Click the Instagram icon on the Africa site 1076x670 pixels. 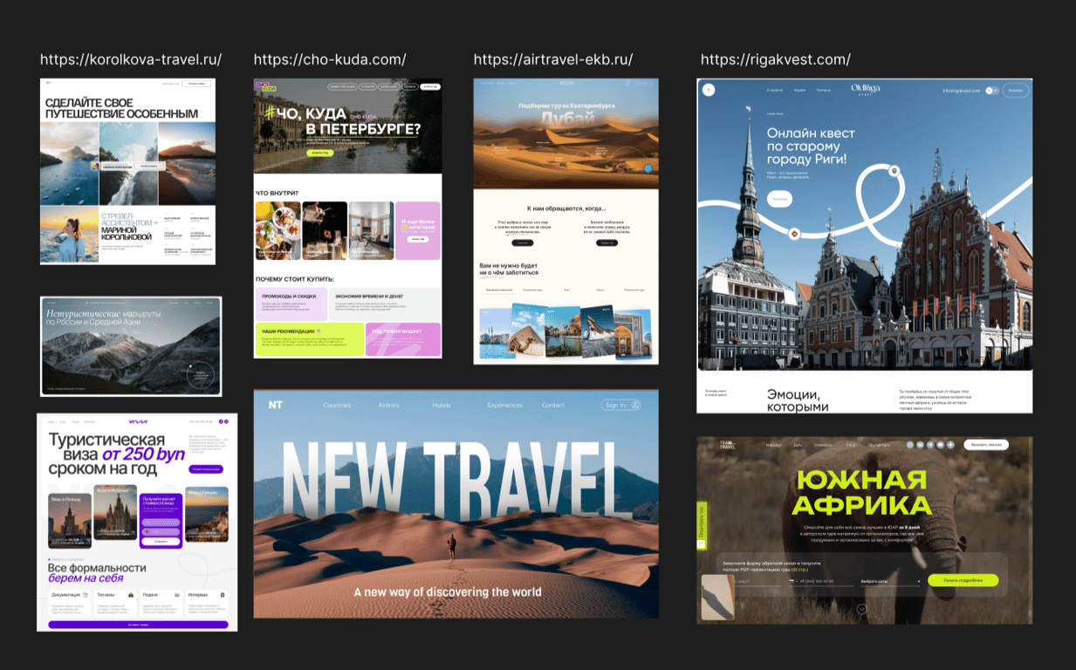click(x=910, y=445)
